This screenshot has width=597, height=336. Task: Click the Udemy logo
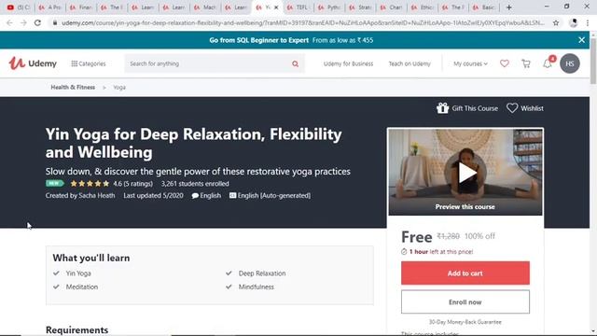coord(33,63)
